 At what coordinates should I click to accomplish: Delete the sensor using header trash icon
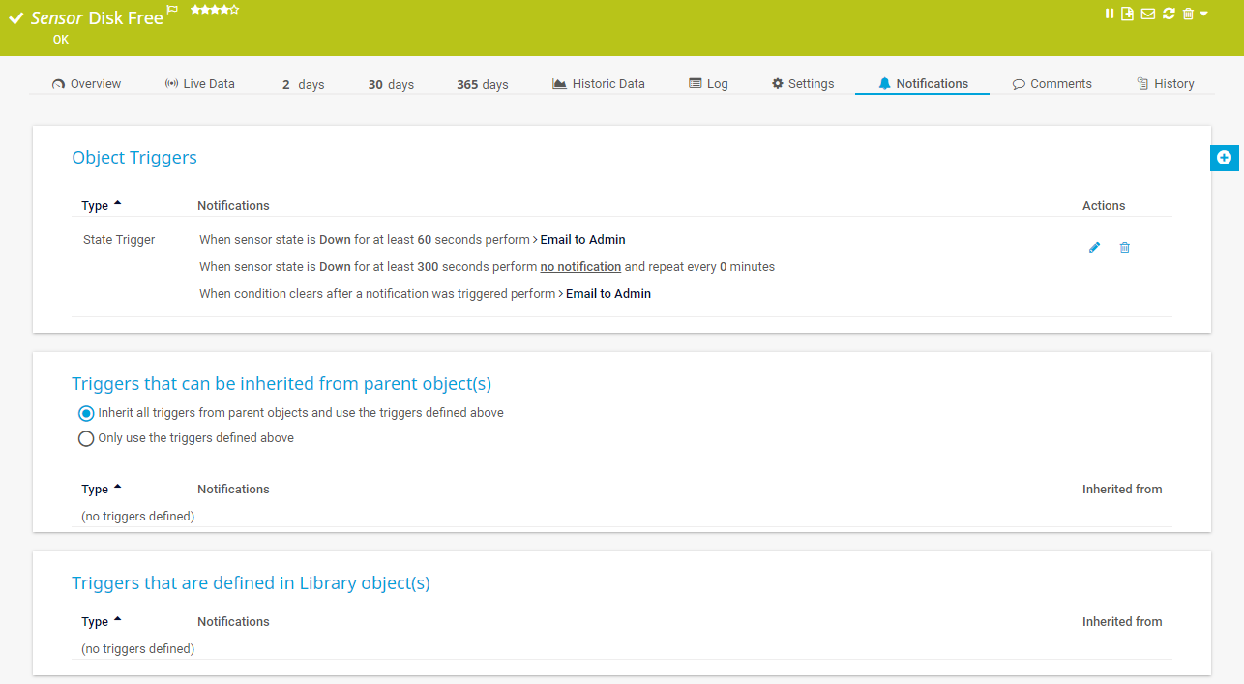[1188, 14]
